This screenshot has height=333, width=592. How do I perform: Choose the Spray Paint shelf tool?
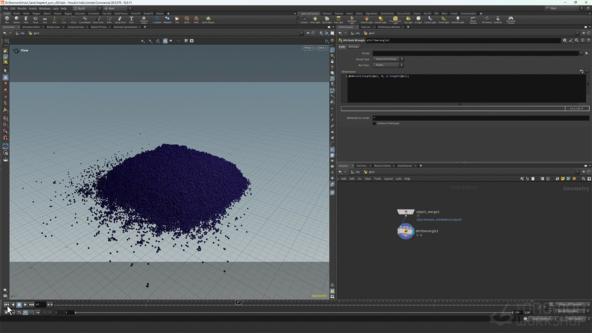(x=120, y=19)
